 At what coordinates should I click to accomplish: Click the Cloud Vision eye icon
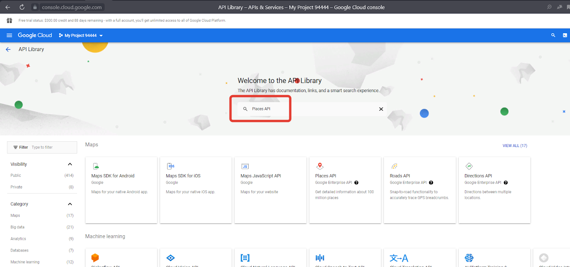[171, 258]
